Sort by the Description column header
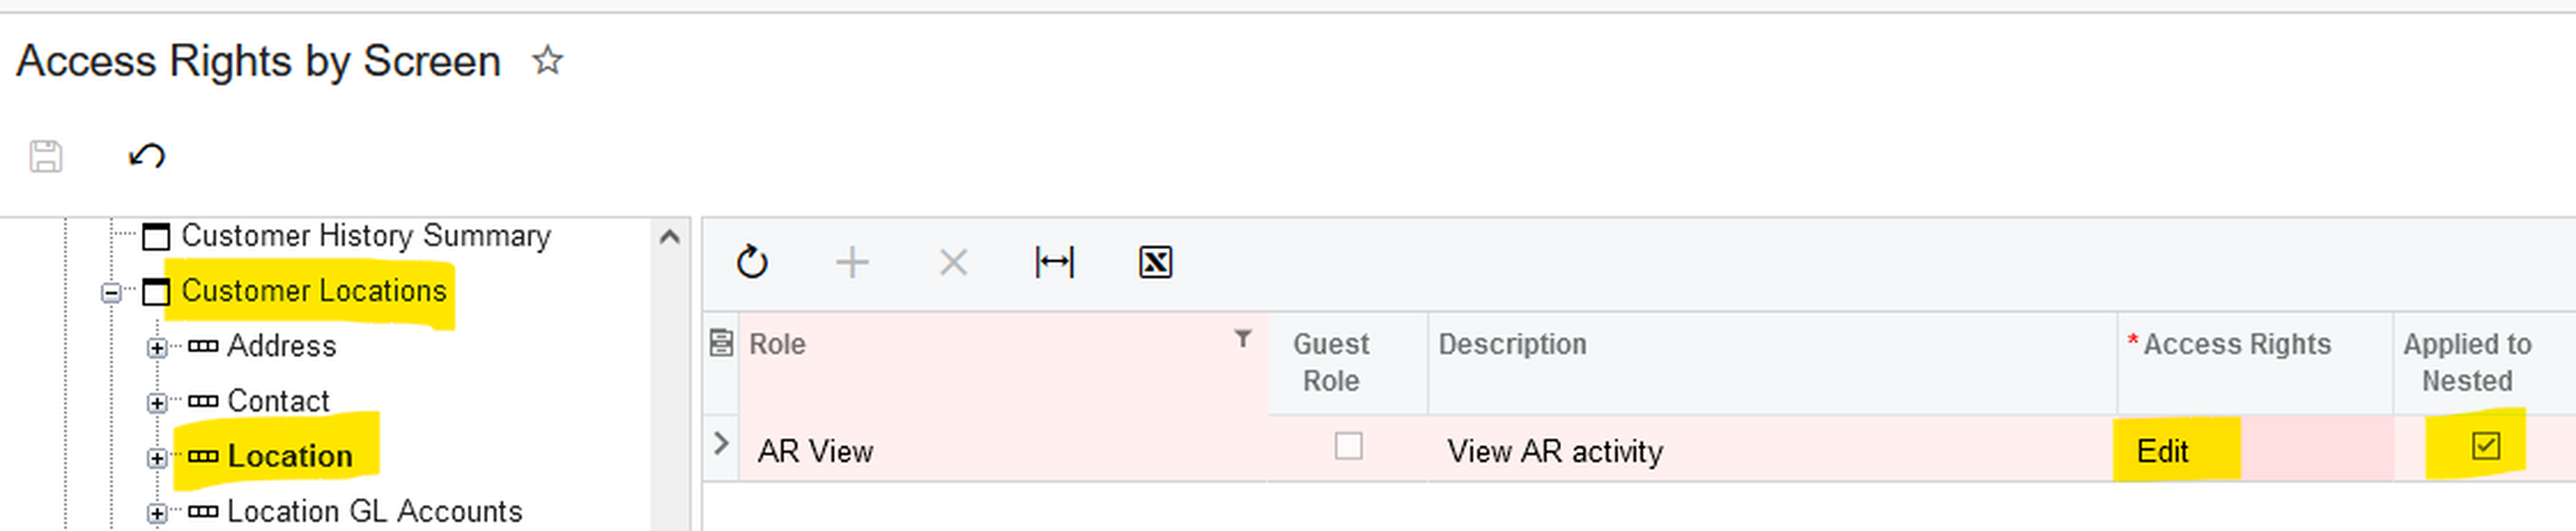The image size is (2576, 531). click(x=1511, y=345)
